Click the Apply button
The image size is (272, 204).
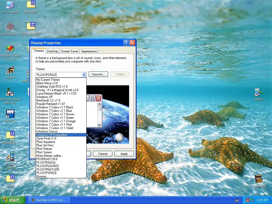pyautogui.click(x=124, y=154)
